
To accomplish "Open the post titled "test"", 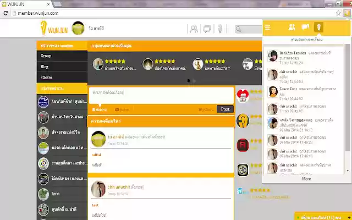I will point(95,205).
